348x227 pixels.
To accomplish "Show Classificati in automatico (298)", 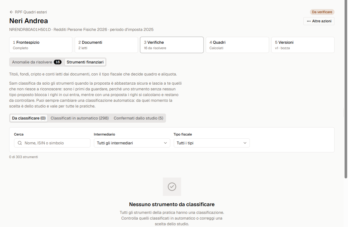I will [x=80, y=118].
